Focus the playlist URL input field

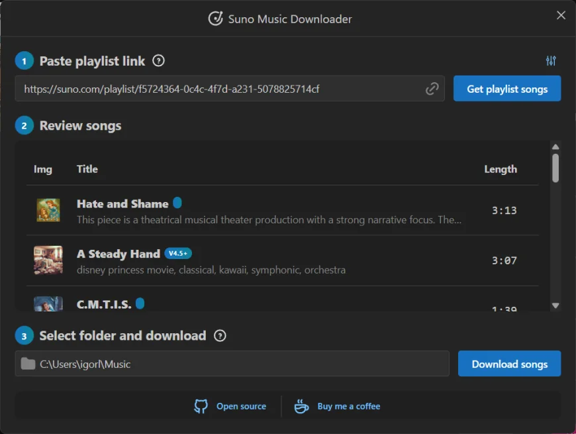click(x=230, y=89)
